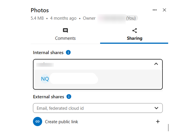The height and width of the screenshot is (136, 187).
Task: Collapse the Internal shares dropdown chevron
Action: 156,64
